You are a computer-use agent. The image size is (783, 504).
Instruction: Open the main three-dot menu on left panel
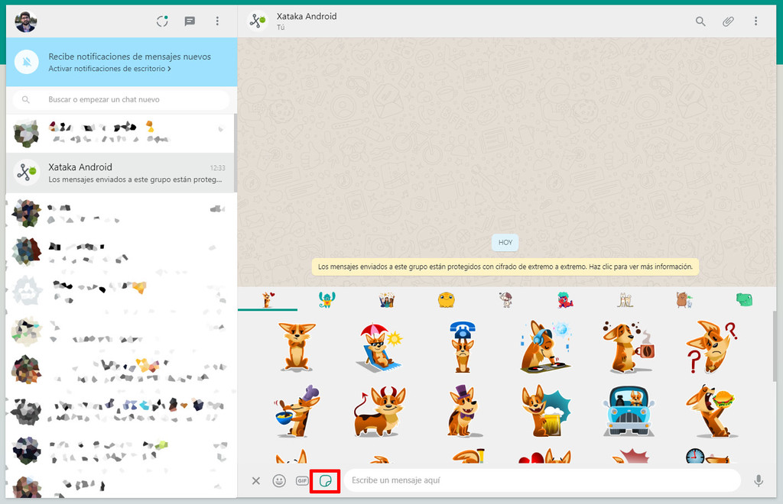[217, 21]
